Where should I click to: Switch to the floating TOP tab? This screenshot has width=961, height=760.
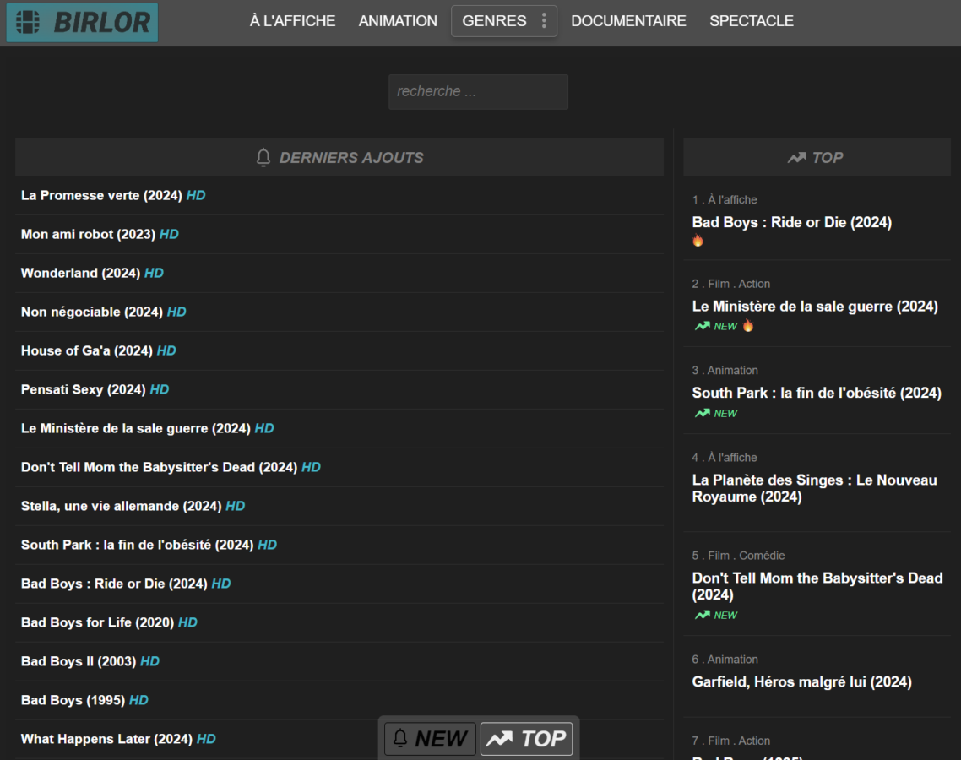click(526, 739)
